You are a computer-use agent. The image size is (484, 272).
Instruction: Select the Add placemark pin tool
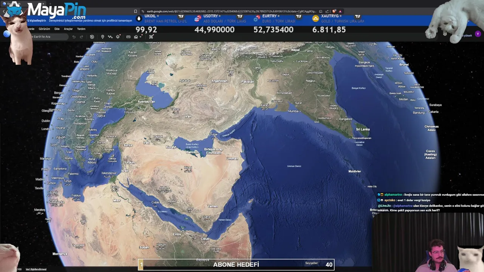tap(102, 37)
